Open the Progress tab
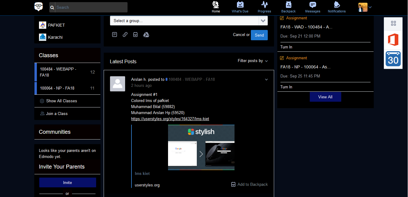Viewport: 408px width, 197px height. [x=264, y=7]
